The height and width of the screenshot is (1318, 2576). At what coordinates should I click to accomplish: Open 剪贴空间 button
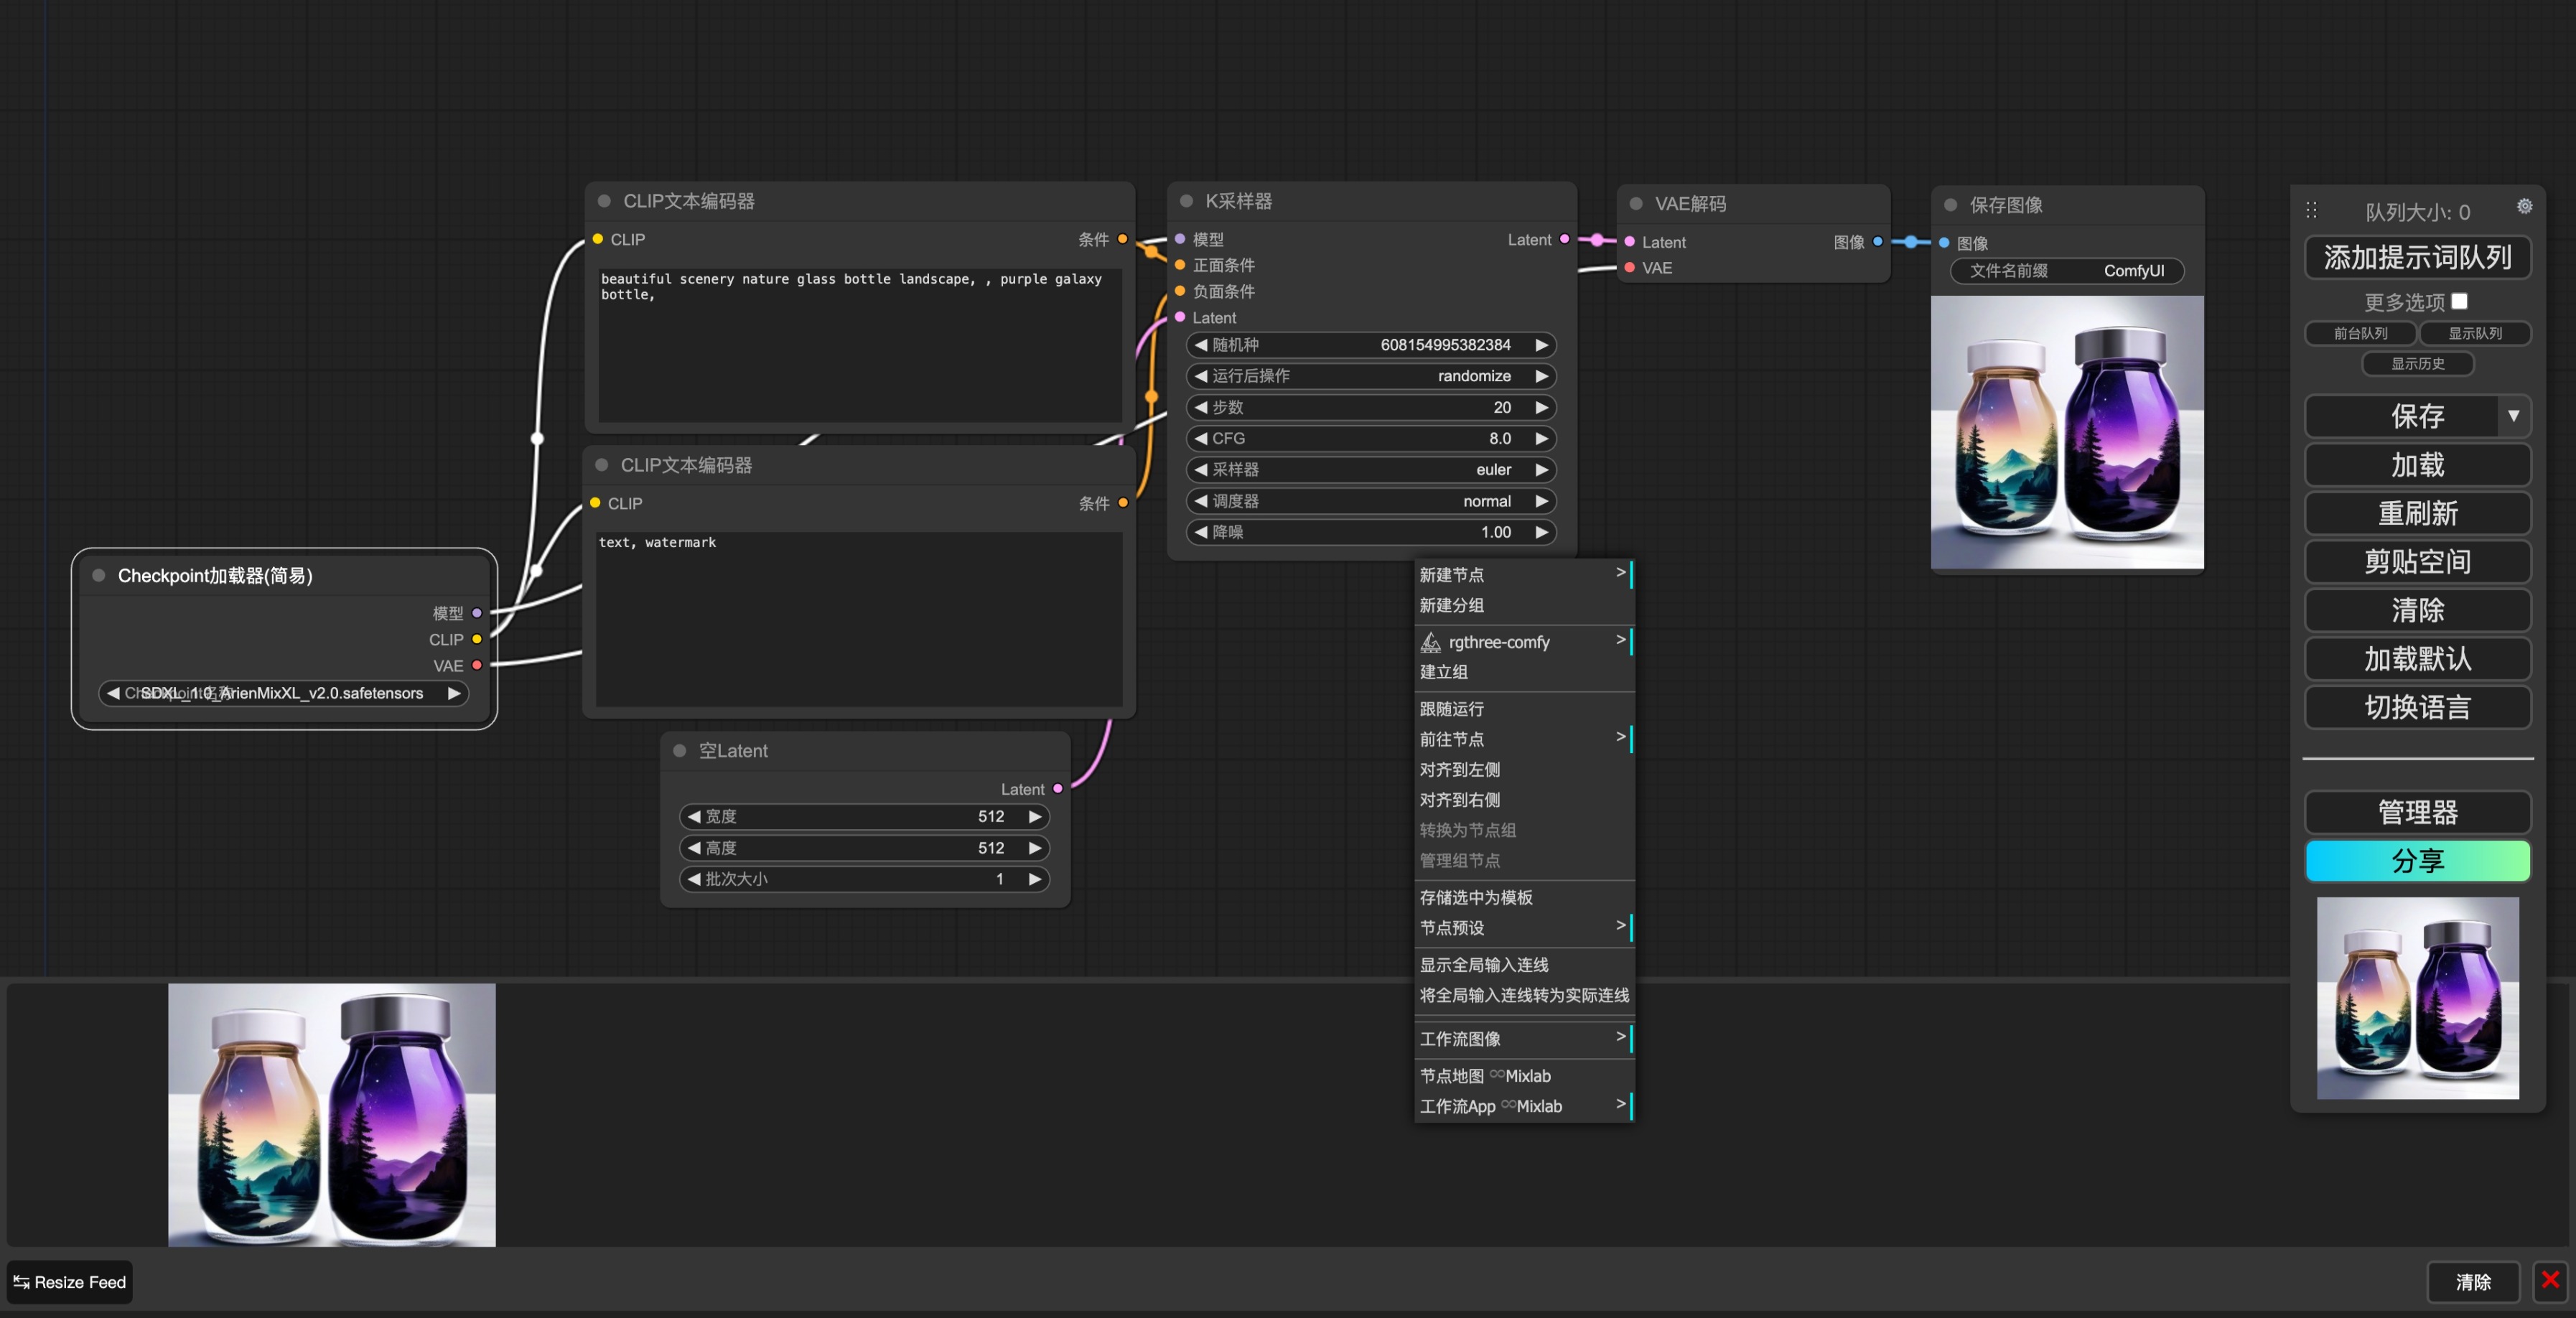[2417, 561]
